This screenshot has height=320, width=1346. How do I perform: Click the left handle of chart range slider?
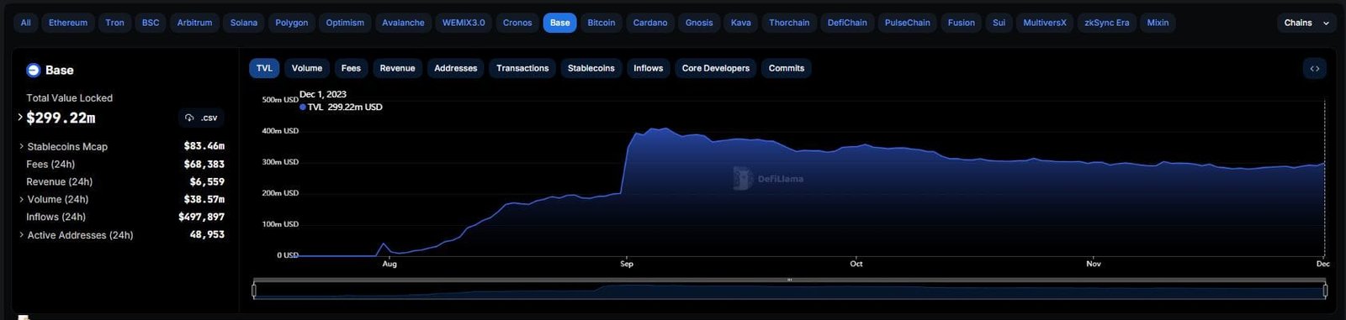point(254,291)
